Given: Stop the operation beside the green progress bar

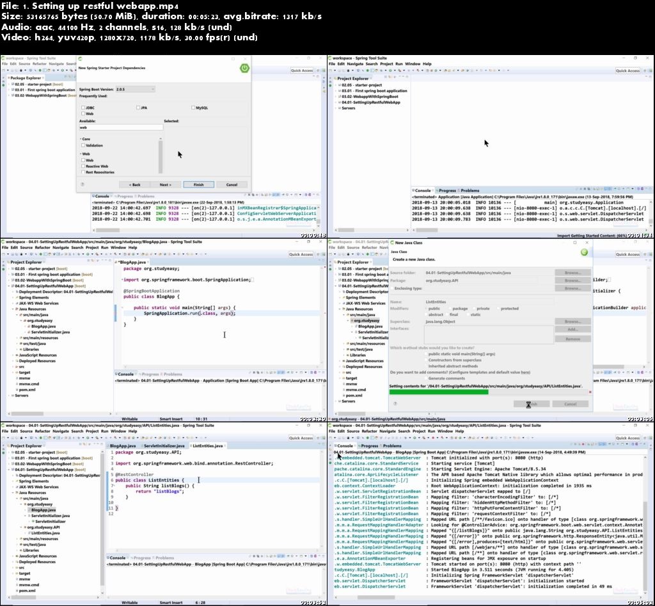Looking at the screenshot, I should 590,392.
